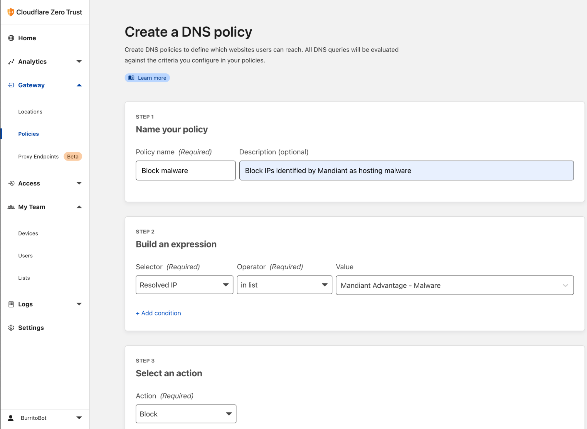Open Proxy Endpoints in the sidebar
587x429 pixels.
click(x=38, y=157)
